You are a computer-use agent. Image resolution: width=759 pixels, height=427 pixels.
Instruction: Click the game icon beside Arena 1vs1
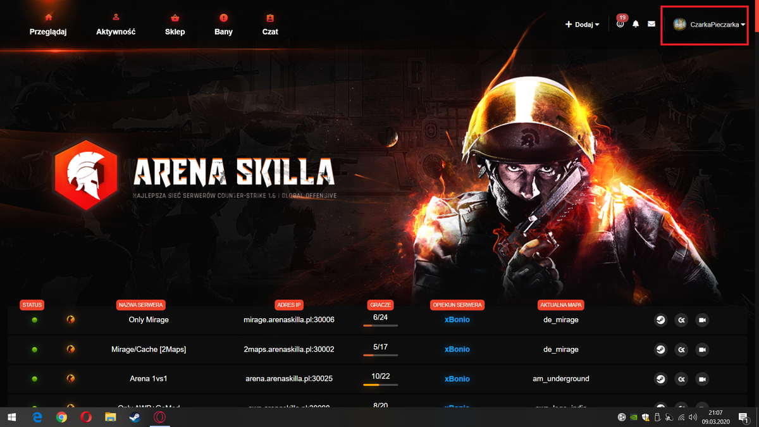pyautogui.click(x=71, y=379)
